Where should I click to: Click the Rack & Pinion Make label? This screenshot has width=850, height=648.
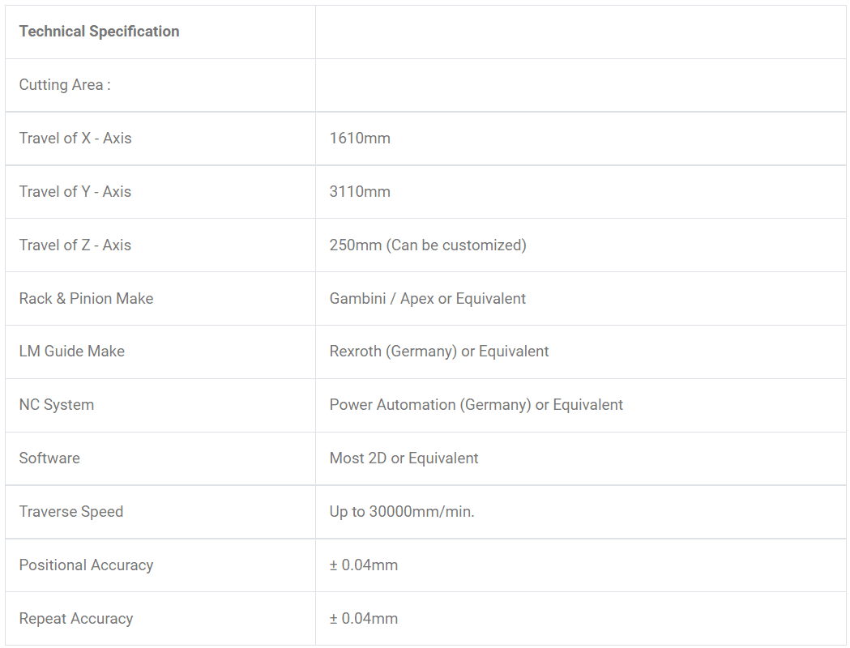coord(86,299)
